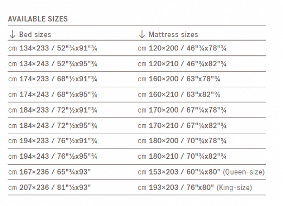
Task: Choose the King-size mattress 193×203
Action: pyautogui.click(x=195, y=188)
